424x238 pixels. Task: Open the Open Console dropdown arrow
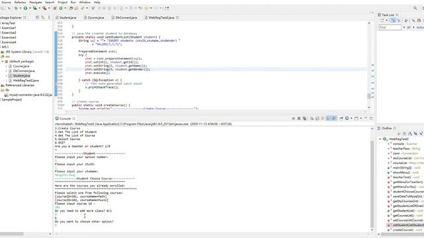pos(360,118)
